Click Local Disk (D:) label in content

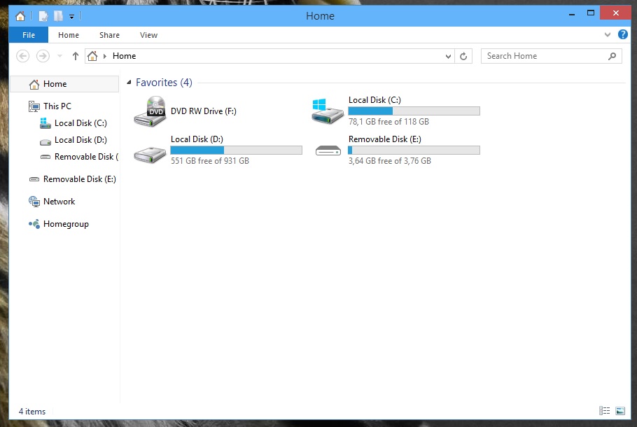197,139
